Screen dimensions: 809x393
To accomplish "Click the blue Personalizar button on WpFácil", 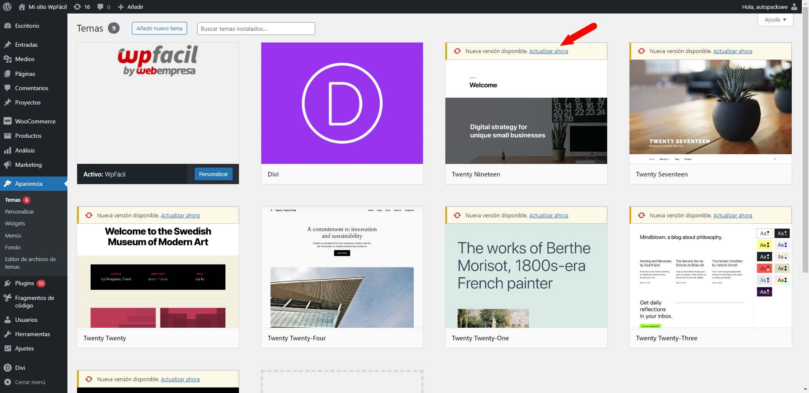I will coord(213,174).
